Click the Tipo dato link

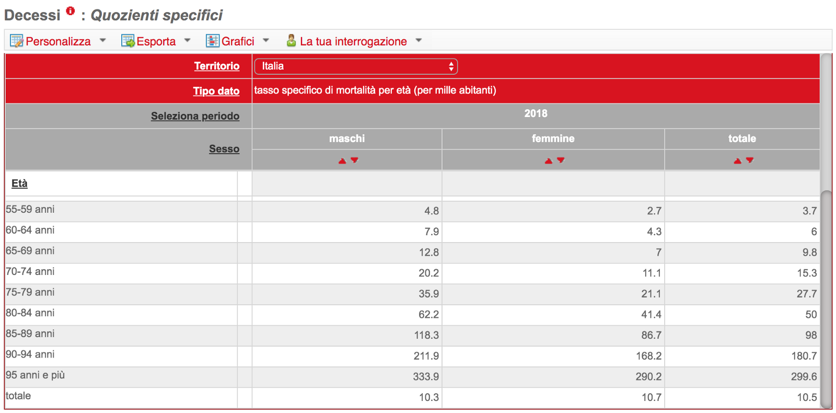[x=216, y=91]
